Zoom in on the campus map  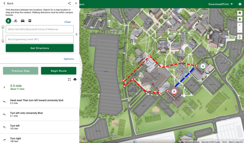point(240,25)
